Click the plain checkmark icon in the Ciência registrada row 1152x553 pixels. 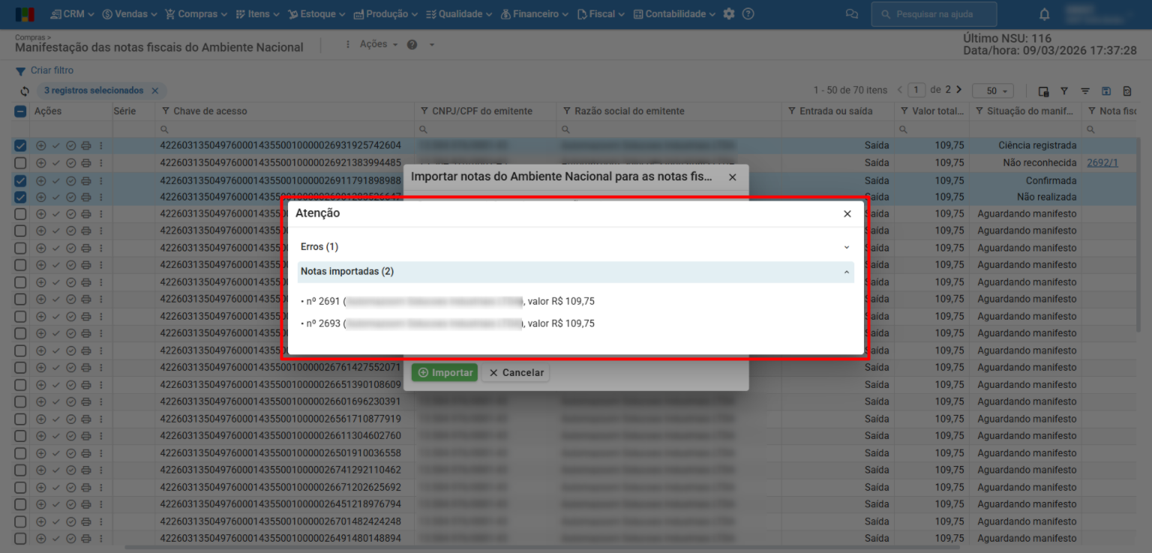(x=55, y=146)
